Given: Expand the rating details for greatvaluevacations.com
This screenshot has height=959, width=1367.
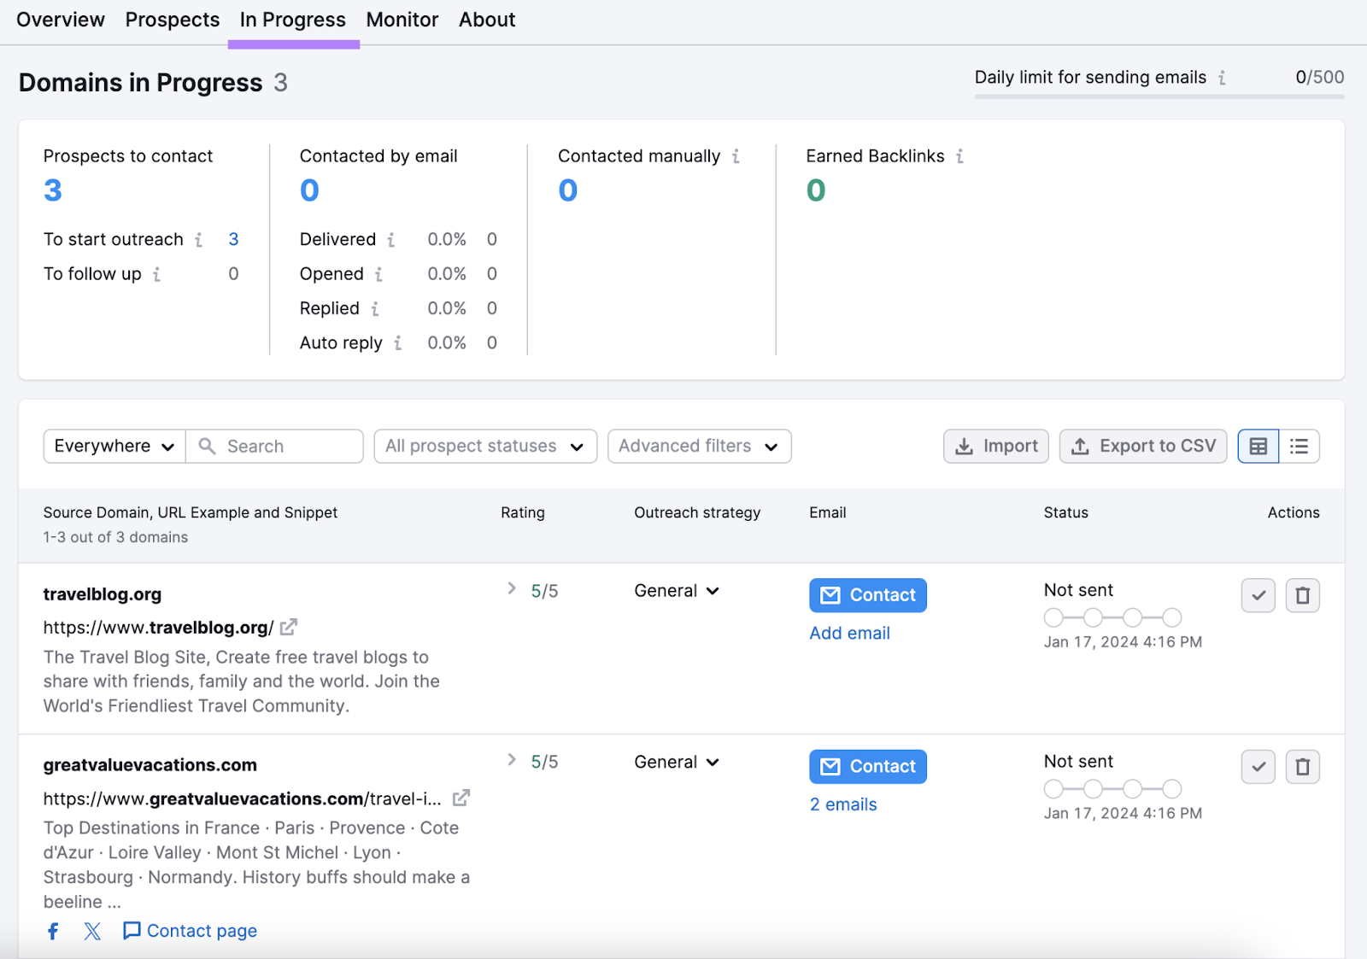Looking at the screenshot, I should tap(513, 759).
